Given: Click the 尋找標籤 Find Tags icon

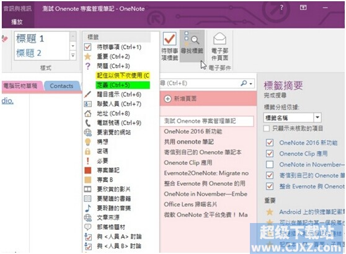Looking at the screenshot, I should click(192, 45).
